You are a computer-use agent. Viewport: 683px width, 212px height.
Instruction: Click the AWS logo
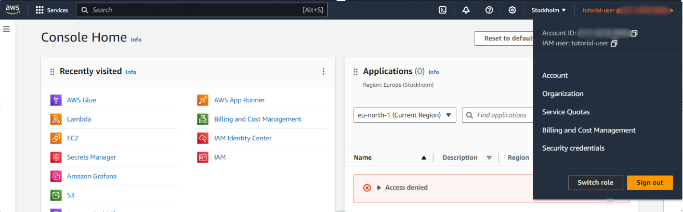12,10
